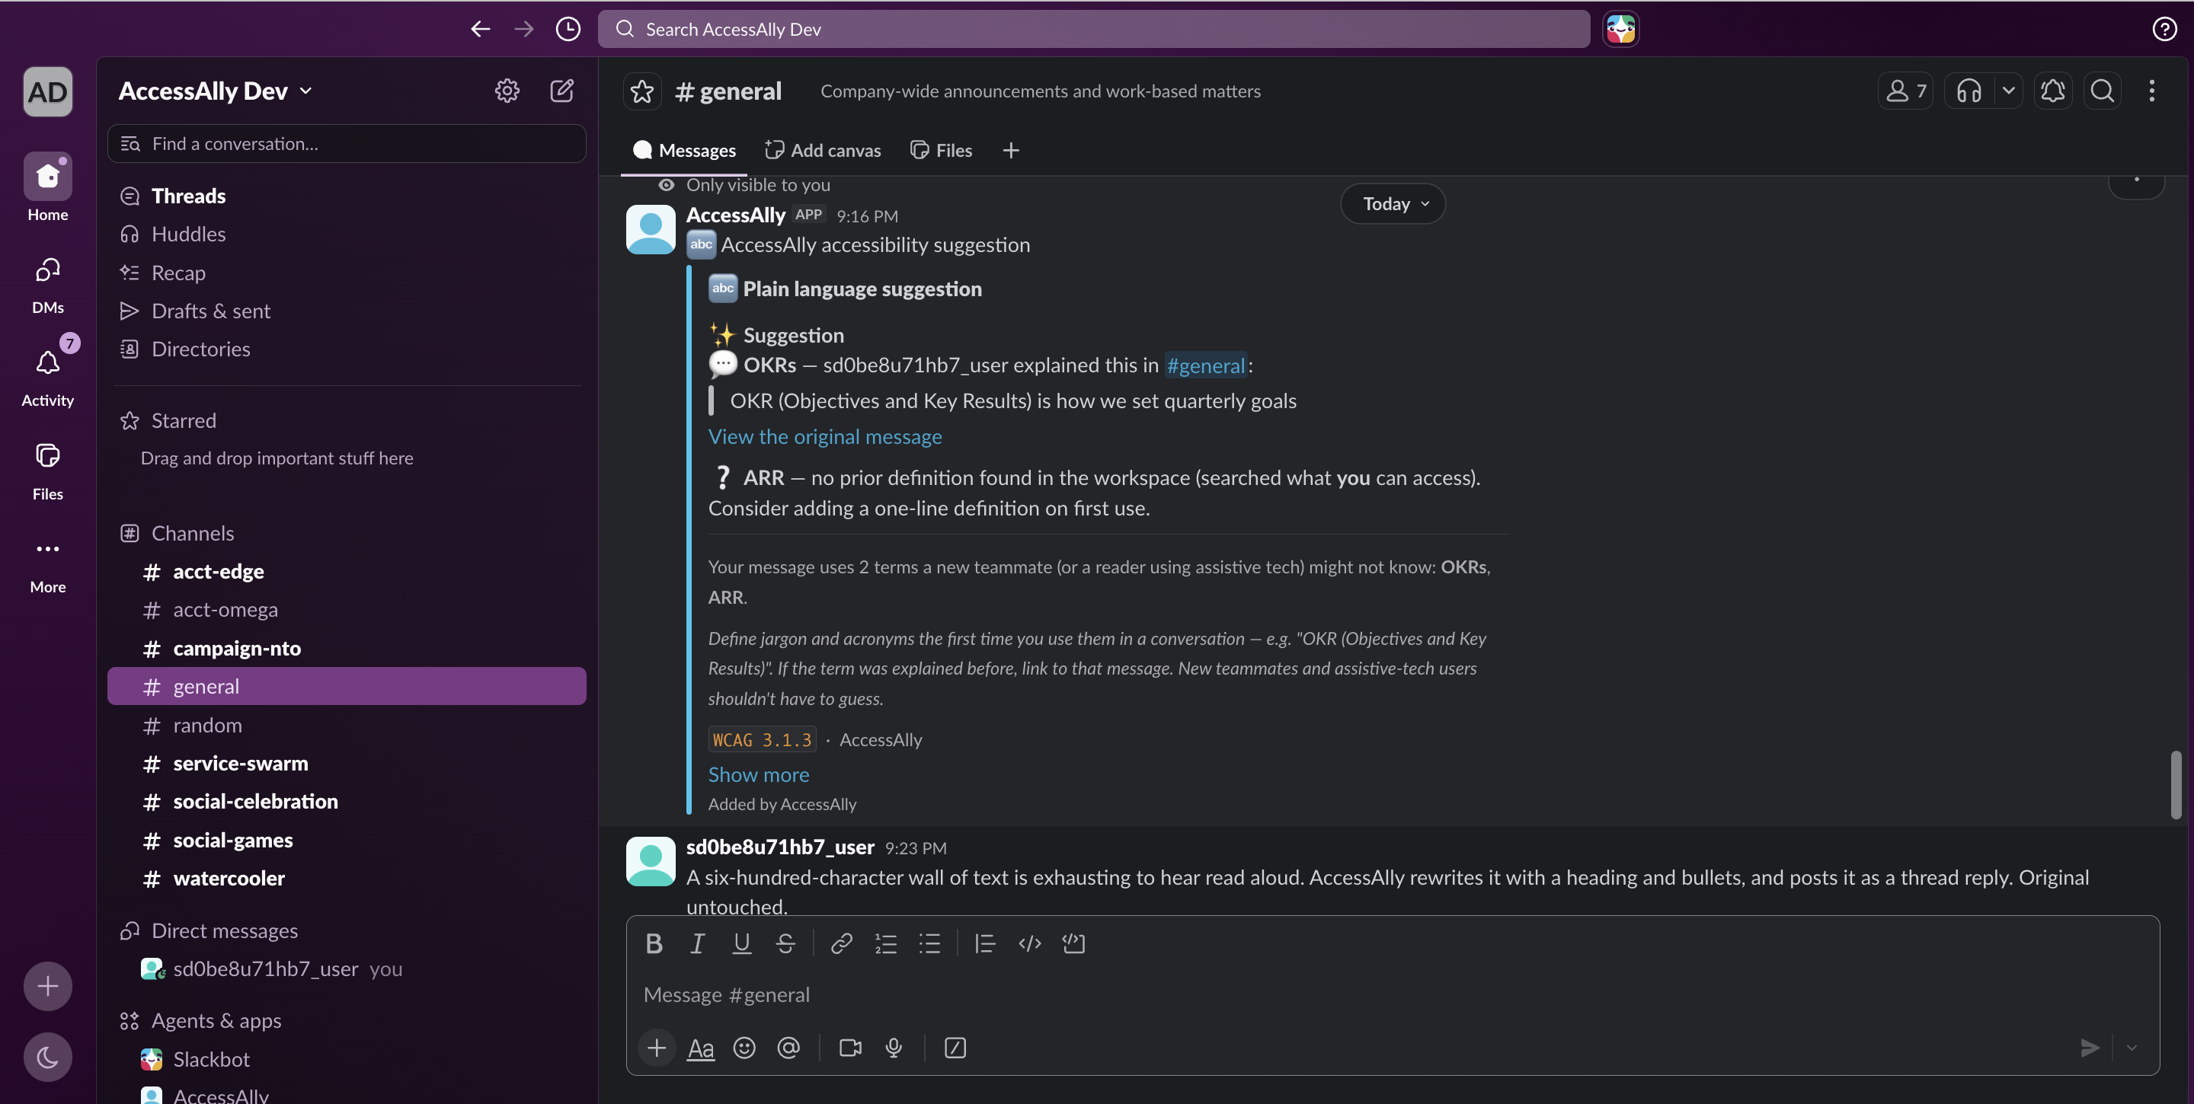2194x1104 pixels.
Task: Go to Home in the left rail
Action: 48,187
